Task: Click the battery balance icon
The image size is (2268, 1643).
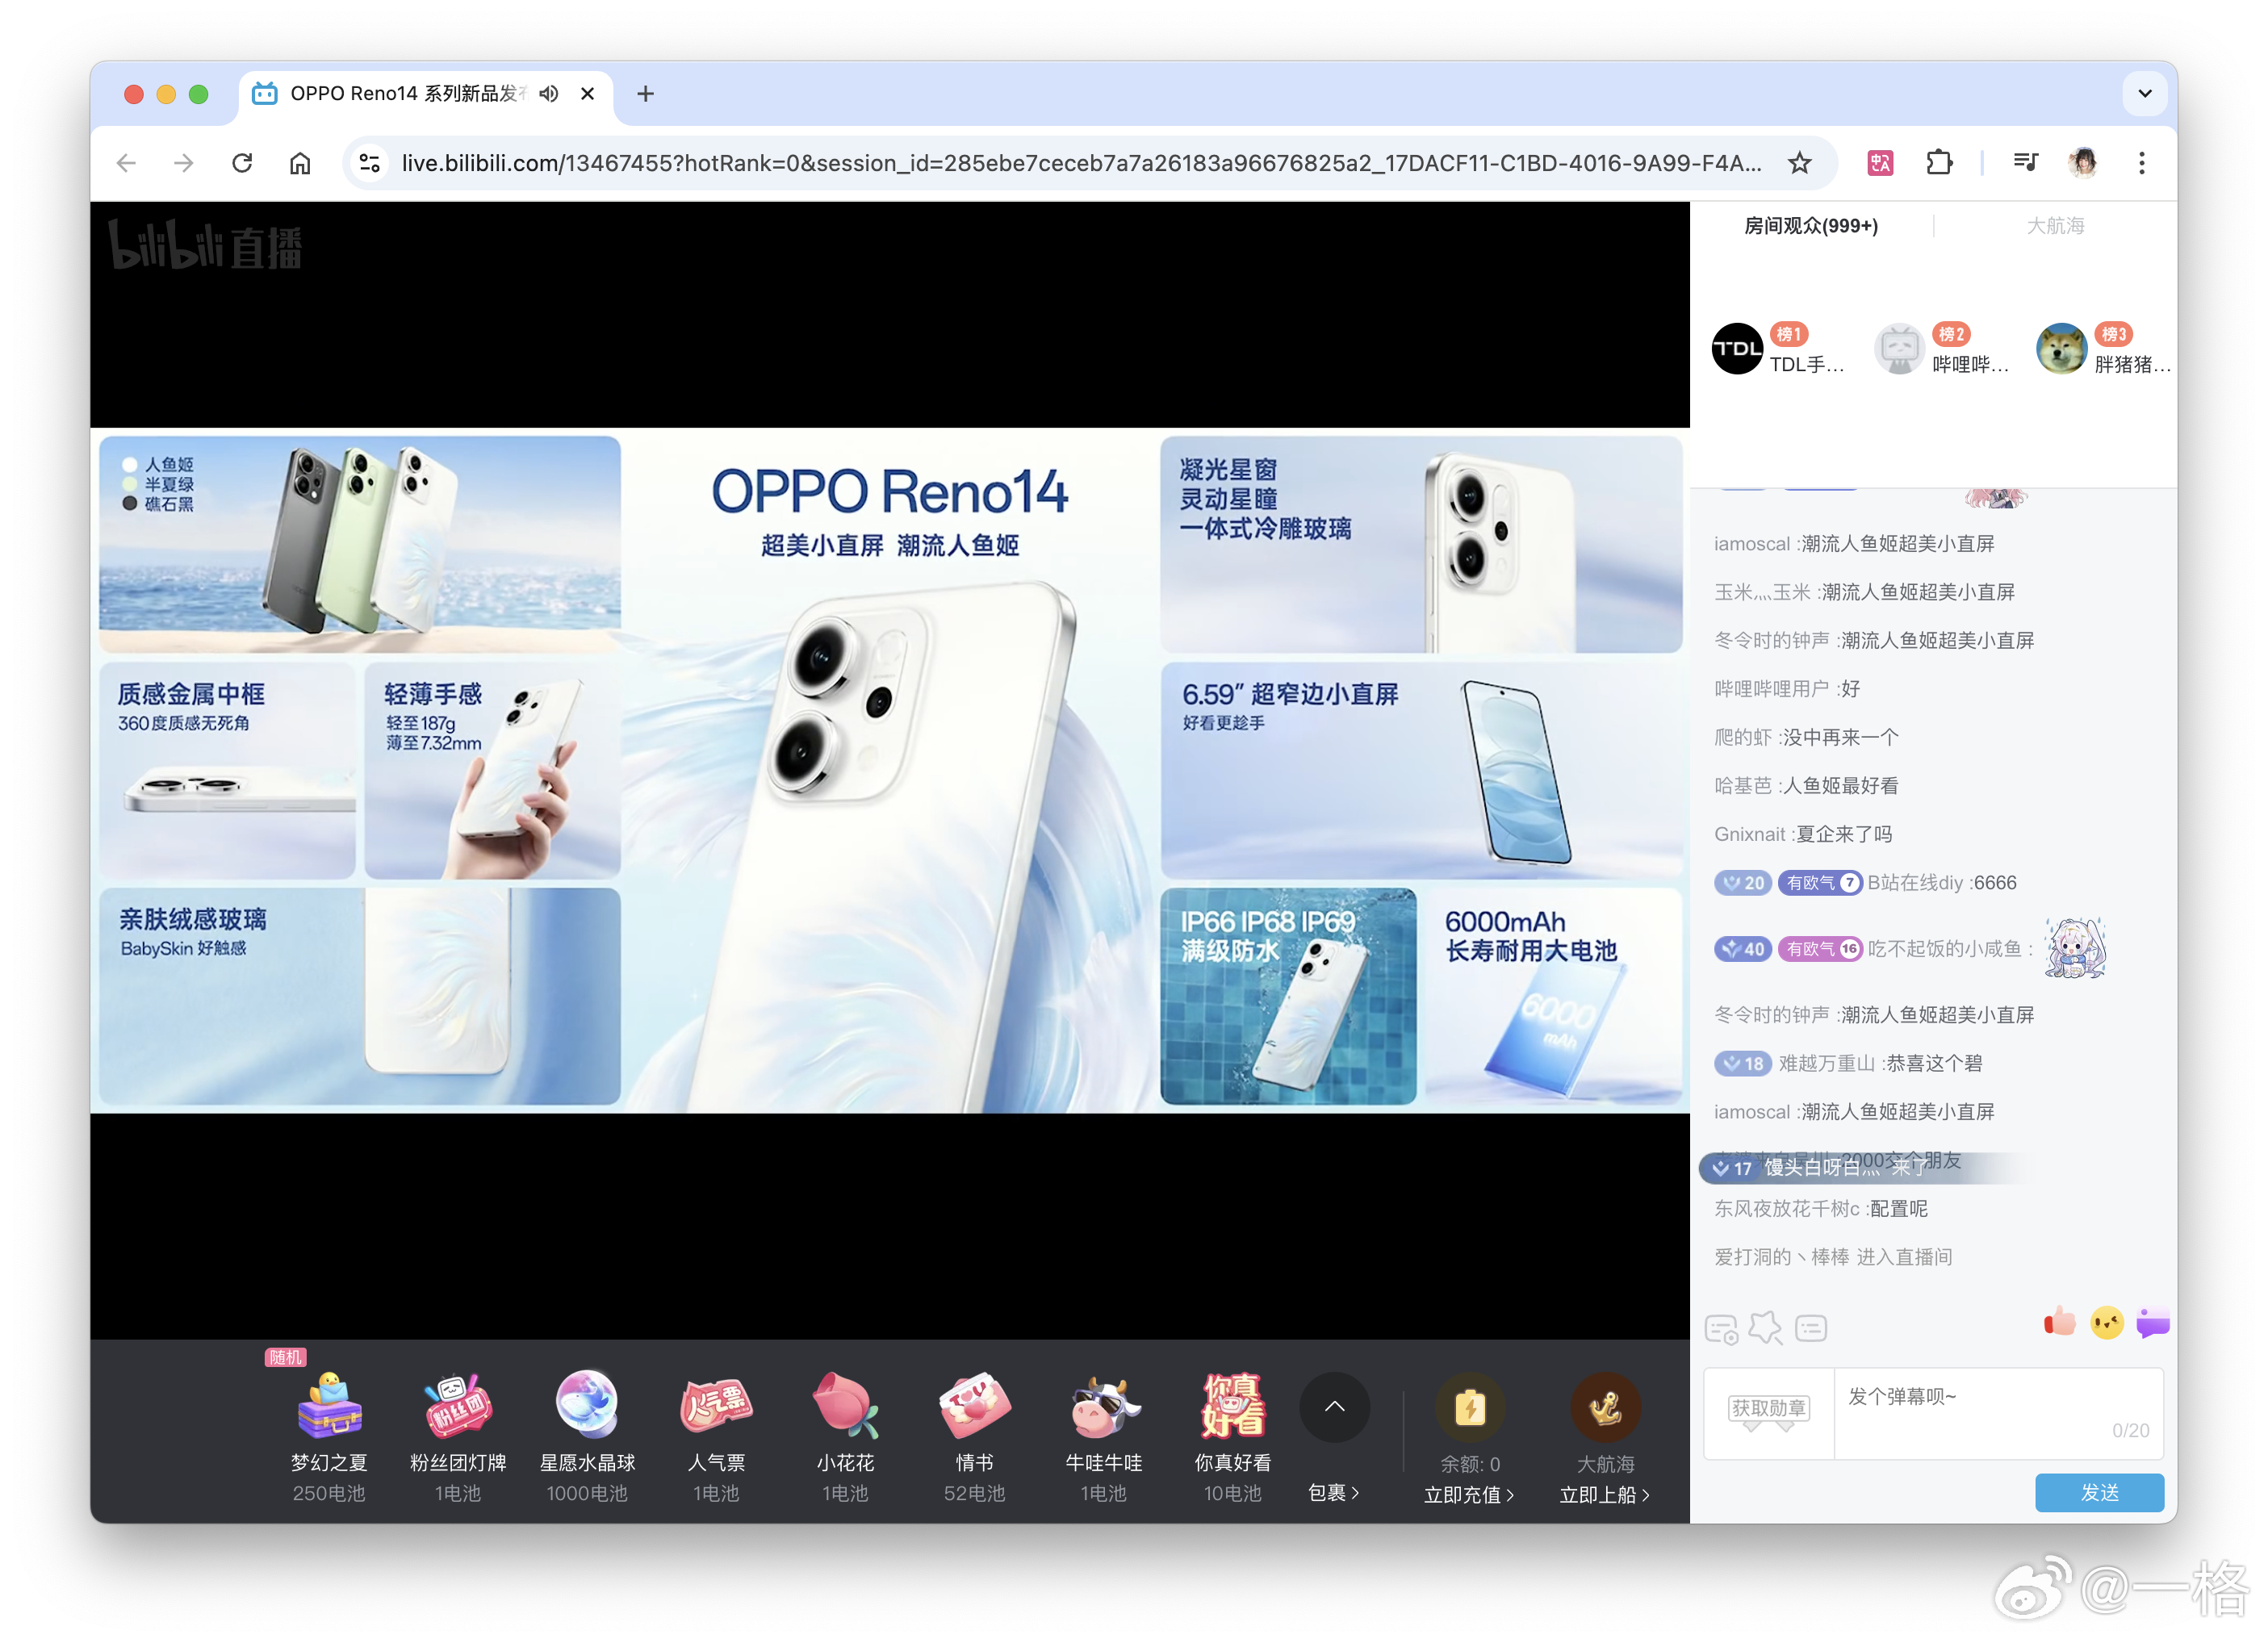Action: coord(1469,1408)
